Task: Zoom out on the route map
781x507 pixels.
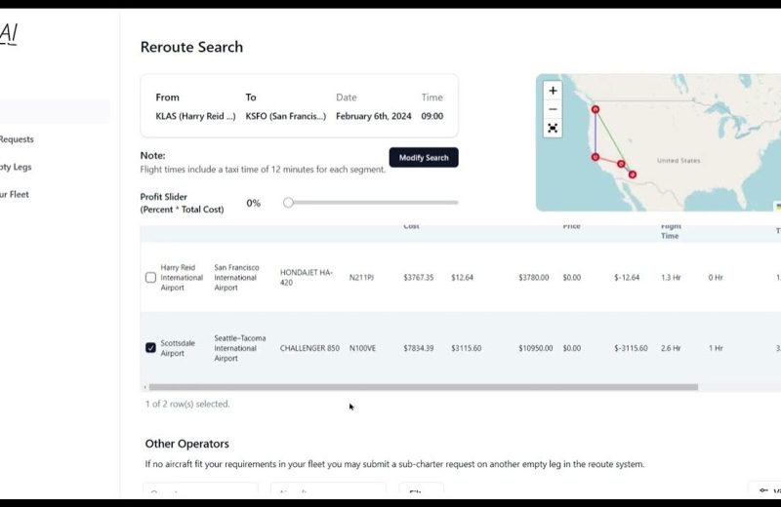Action: [553, 109]
